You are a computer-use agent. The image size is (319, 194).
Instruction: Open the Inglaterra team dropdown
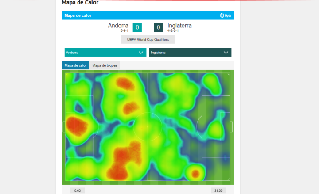[190, 52]
